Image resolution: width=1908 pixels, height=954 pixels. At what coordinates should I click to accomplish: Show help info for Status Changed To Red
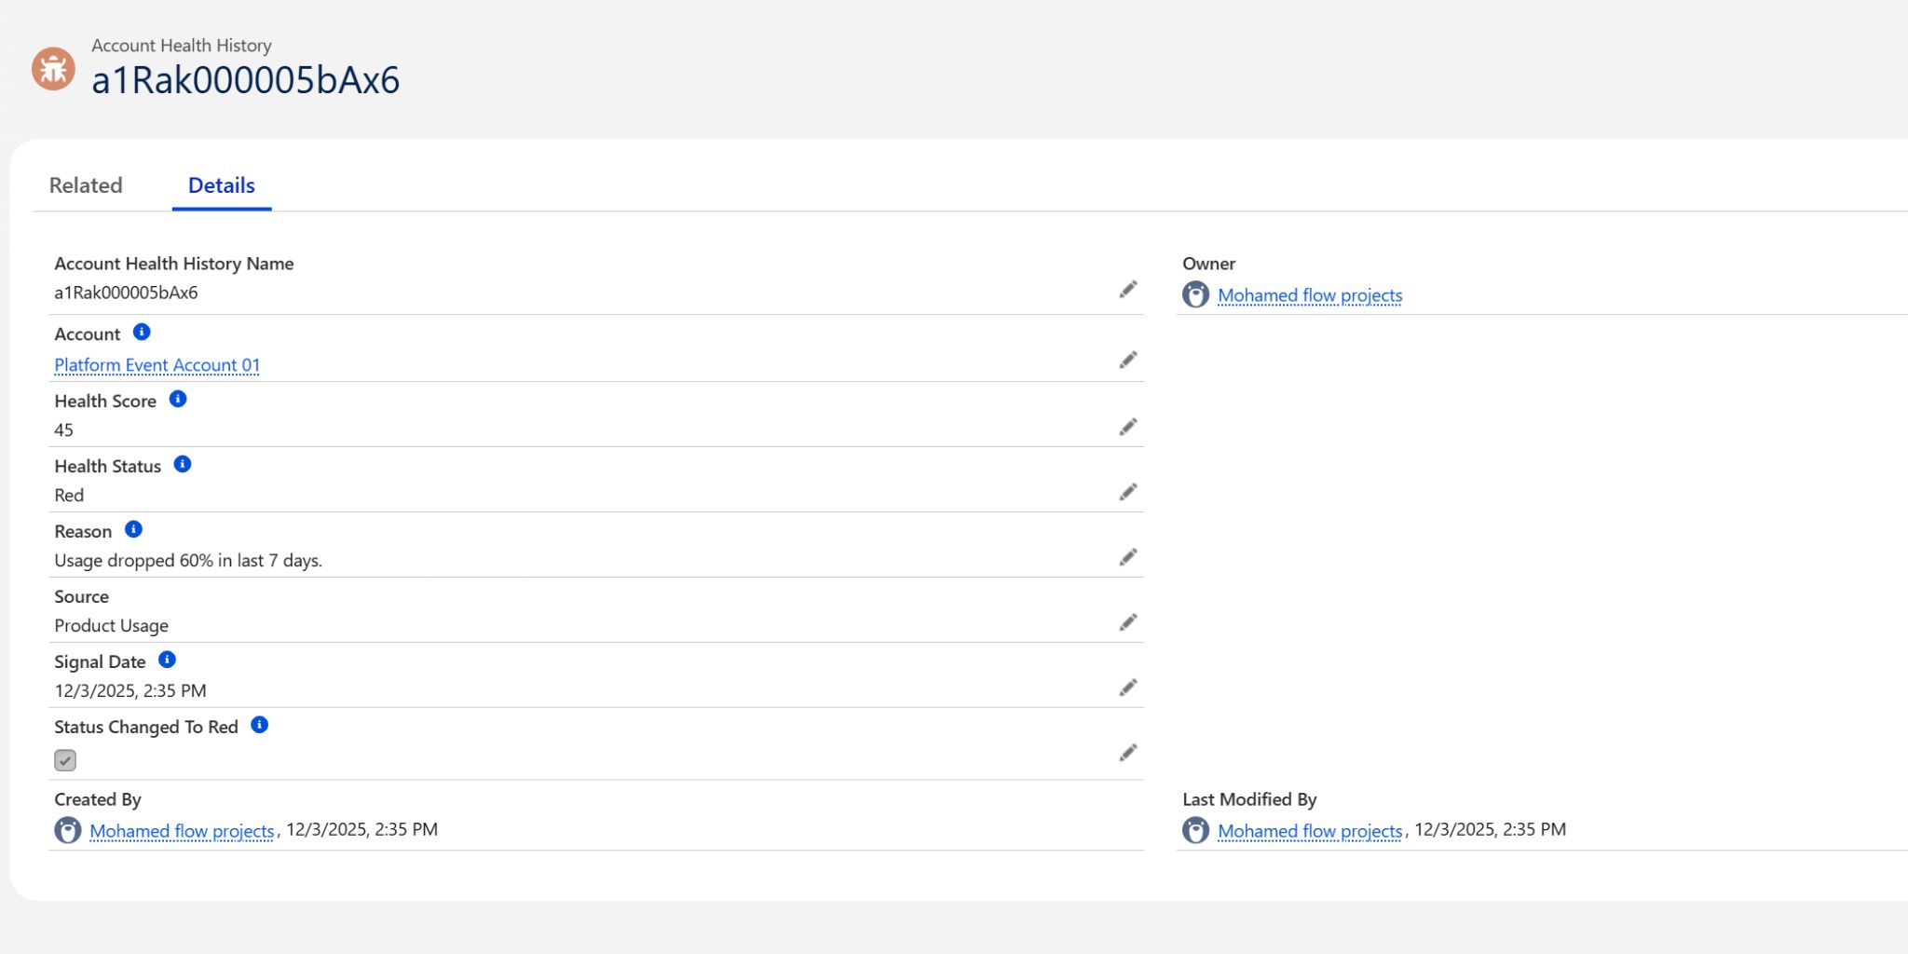pyautogui.click(x=260, y=725)
